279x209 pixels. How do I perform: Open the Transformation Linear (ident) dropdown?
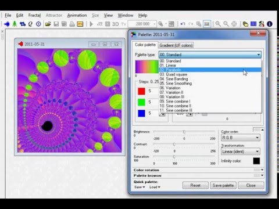[x=241, y=152]
